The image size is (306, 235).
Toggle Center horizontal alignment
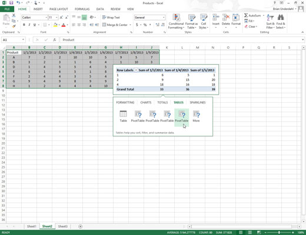click(79, 25)
